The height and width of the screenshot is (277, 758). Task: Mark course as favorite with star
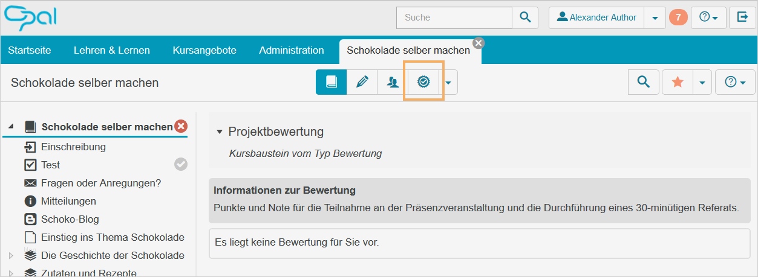coord(678,82)
